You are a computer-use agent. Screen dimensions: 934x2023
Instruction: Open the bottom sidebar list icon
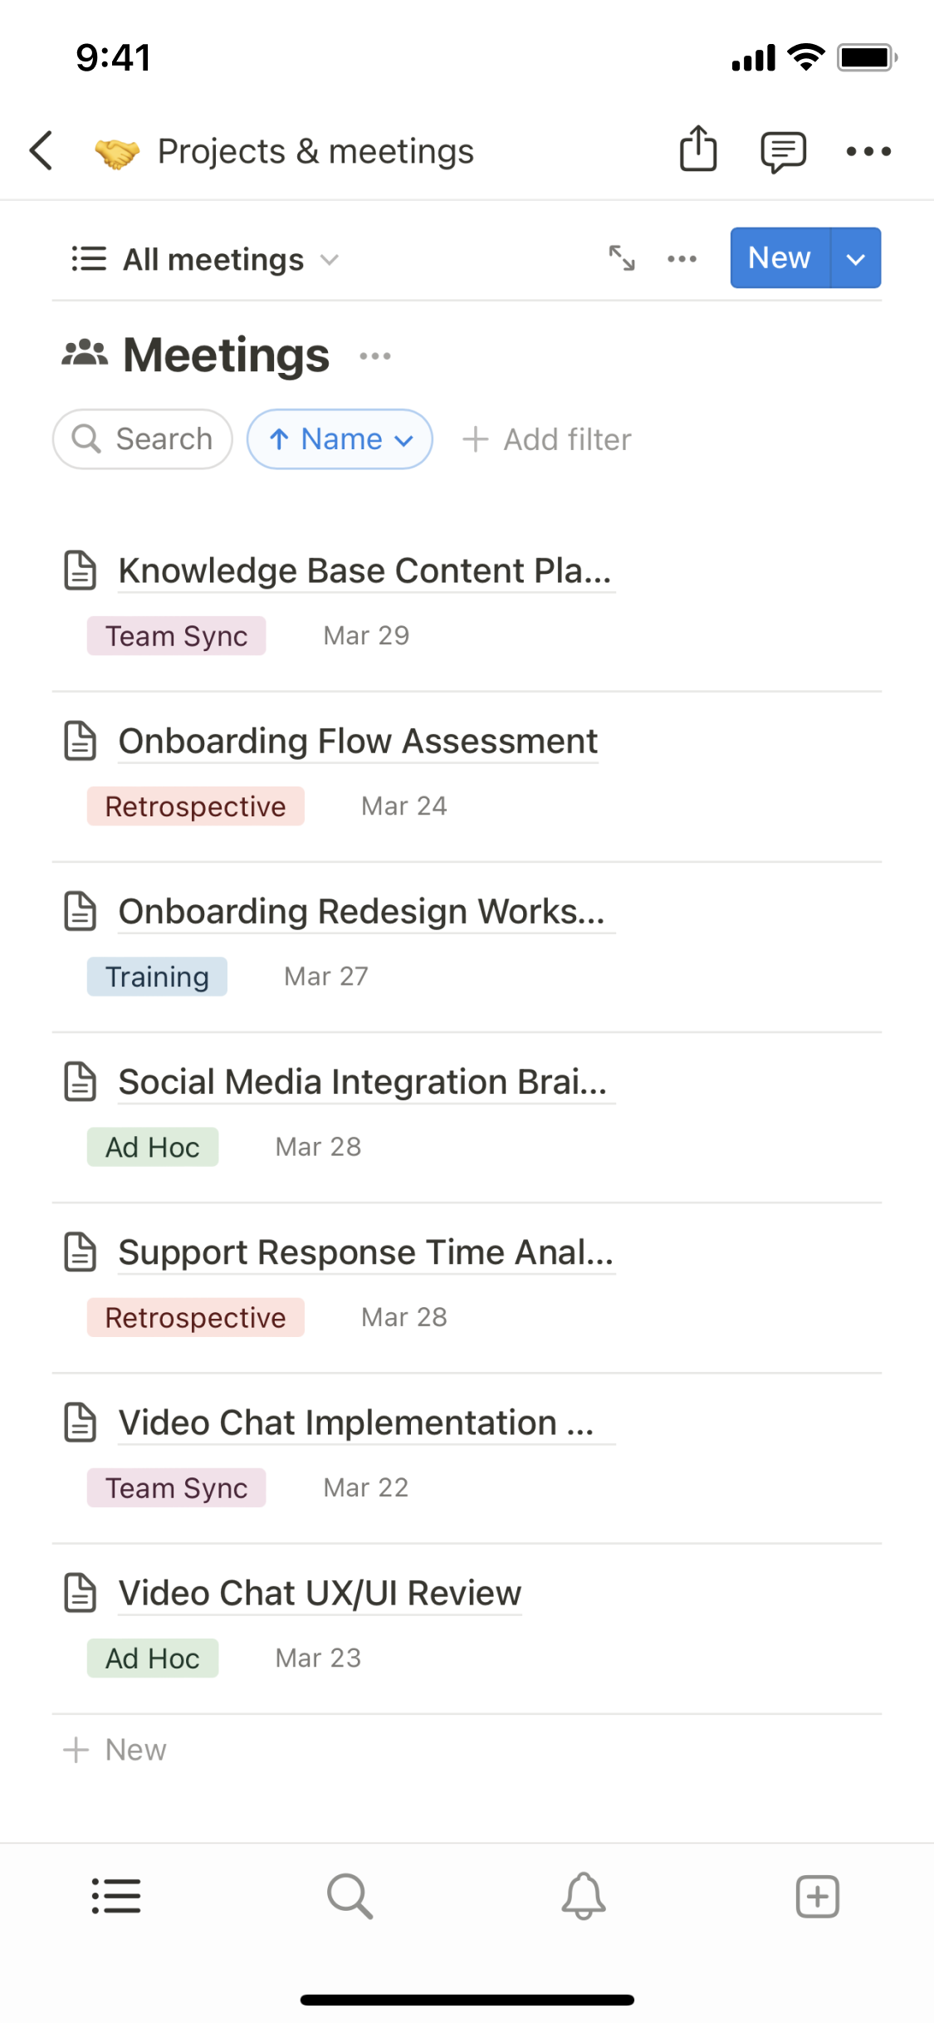point(116,1896)
